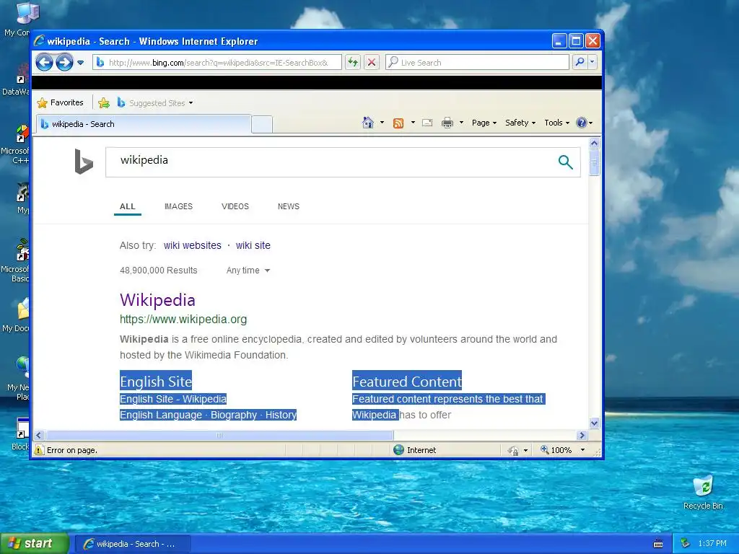Open the Page menu
739x554 pixels.
[484, 123]
